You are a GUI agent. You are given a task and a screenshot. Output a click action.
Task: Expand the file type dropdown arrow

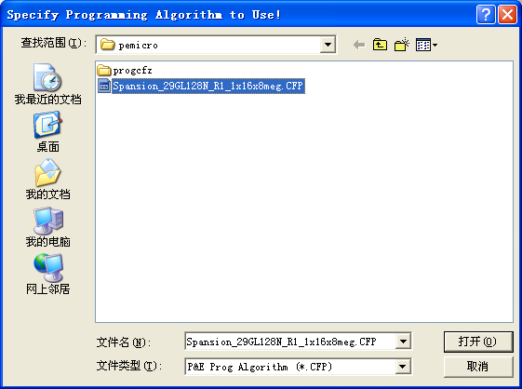pyautogui.click(x=403, y=367)
